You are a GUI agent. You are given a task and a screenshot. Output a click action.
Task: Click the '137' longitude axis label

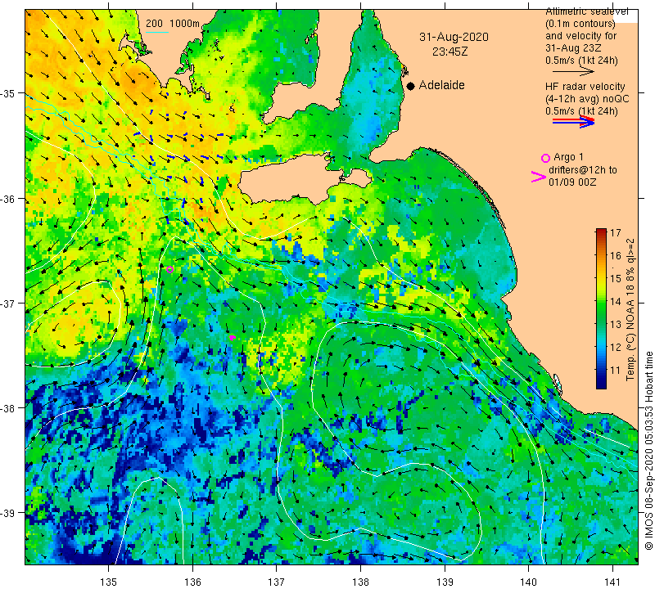(277, 582)
